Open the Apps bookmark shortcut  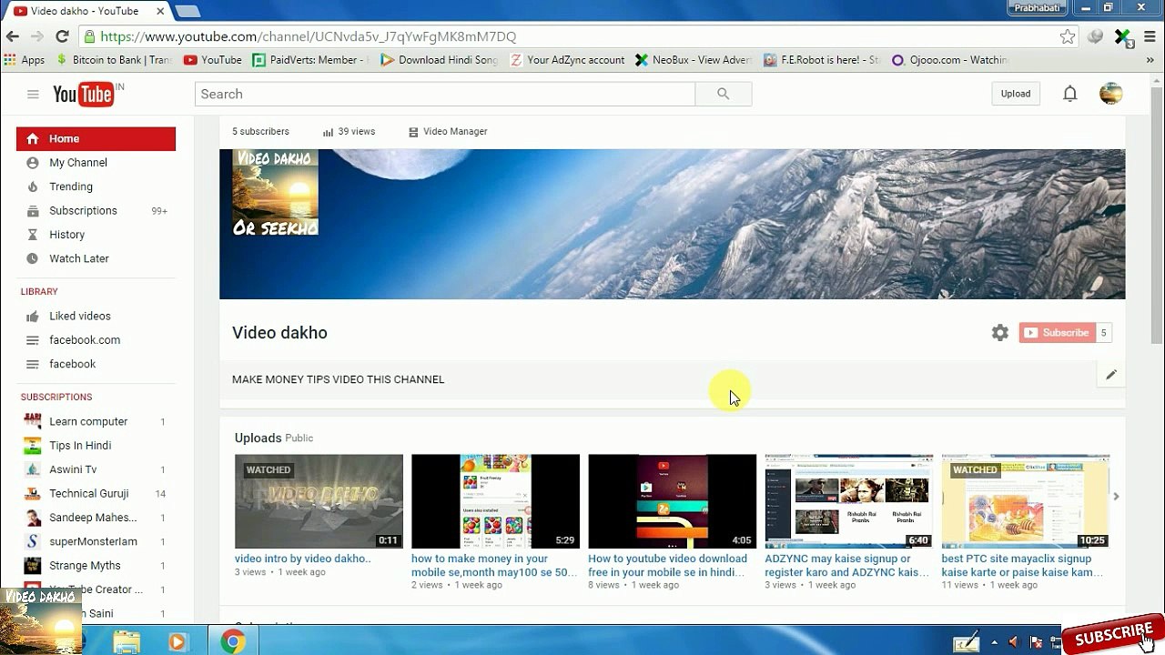(x=25, y=60)
